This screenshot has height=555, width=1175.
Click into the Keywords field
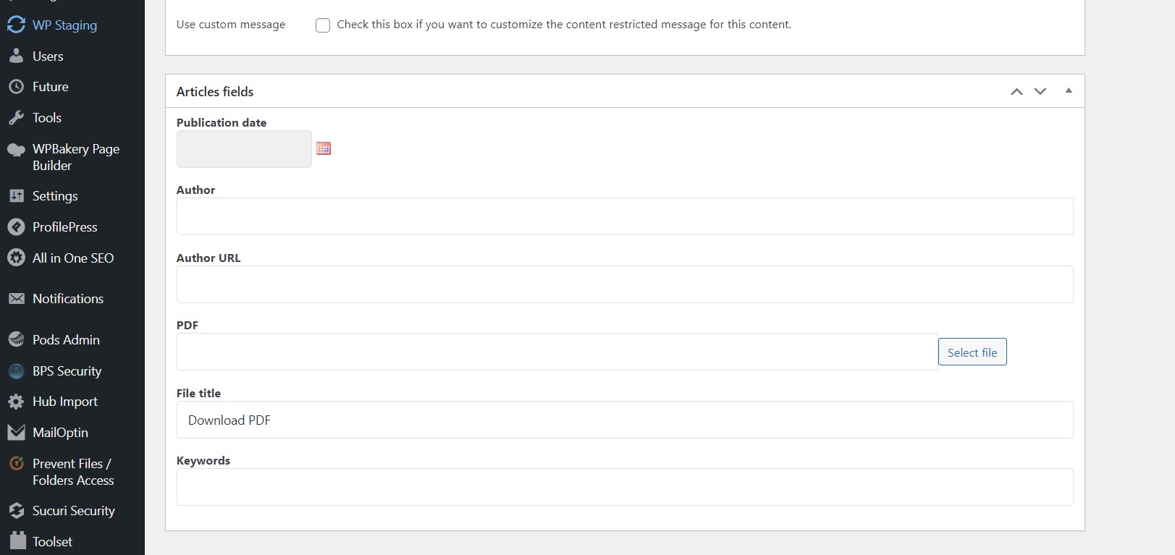[625, 487]
